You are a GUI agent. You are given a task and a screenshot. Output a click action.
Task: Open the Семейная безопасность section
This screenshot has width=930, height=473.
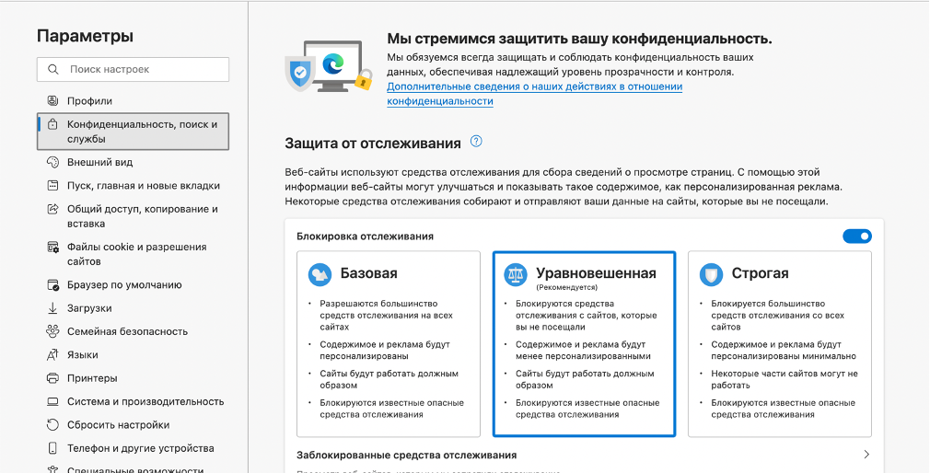[133, 331]
